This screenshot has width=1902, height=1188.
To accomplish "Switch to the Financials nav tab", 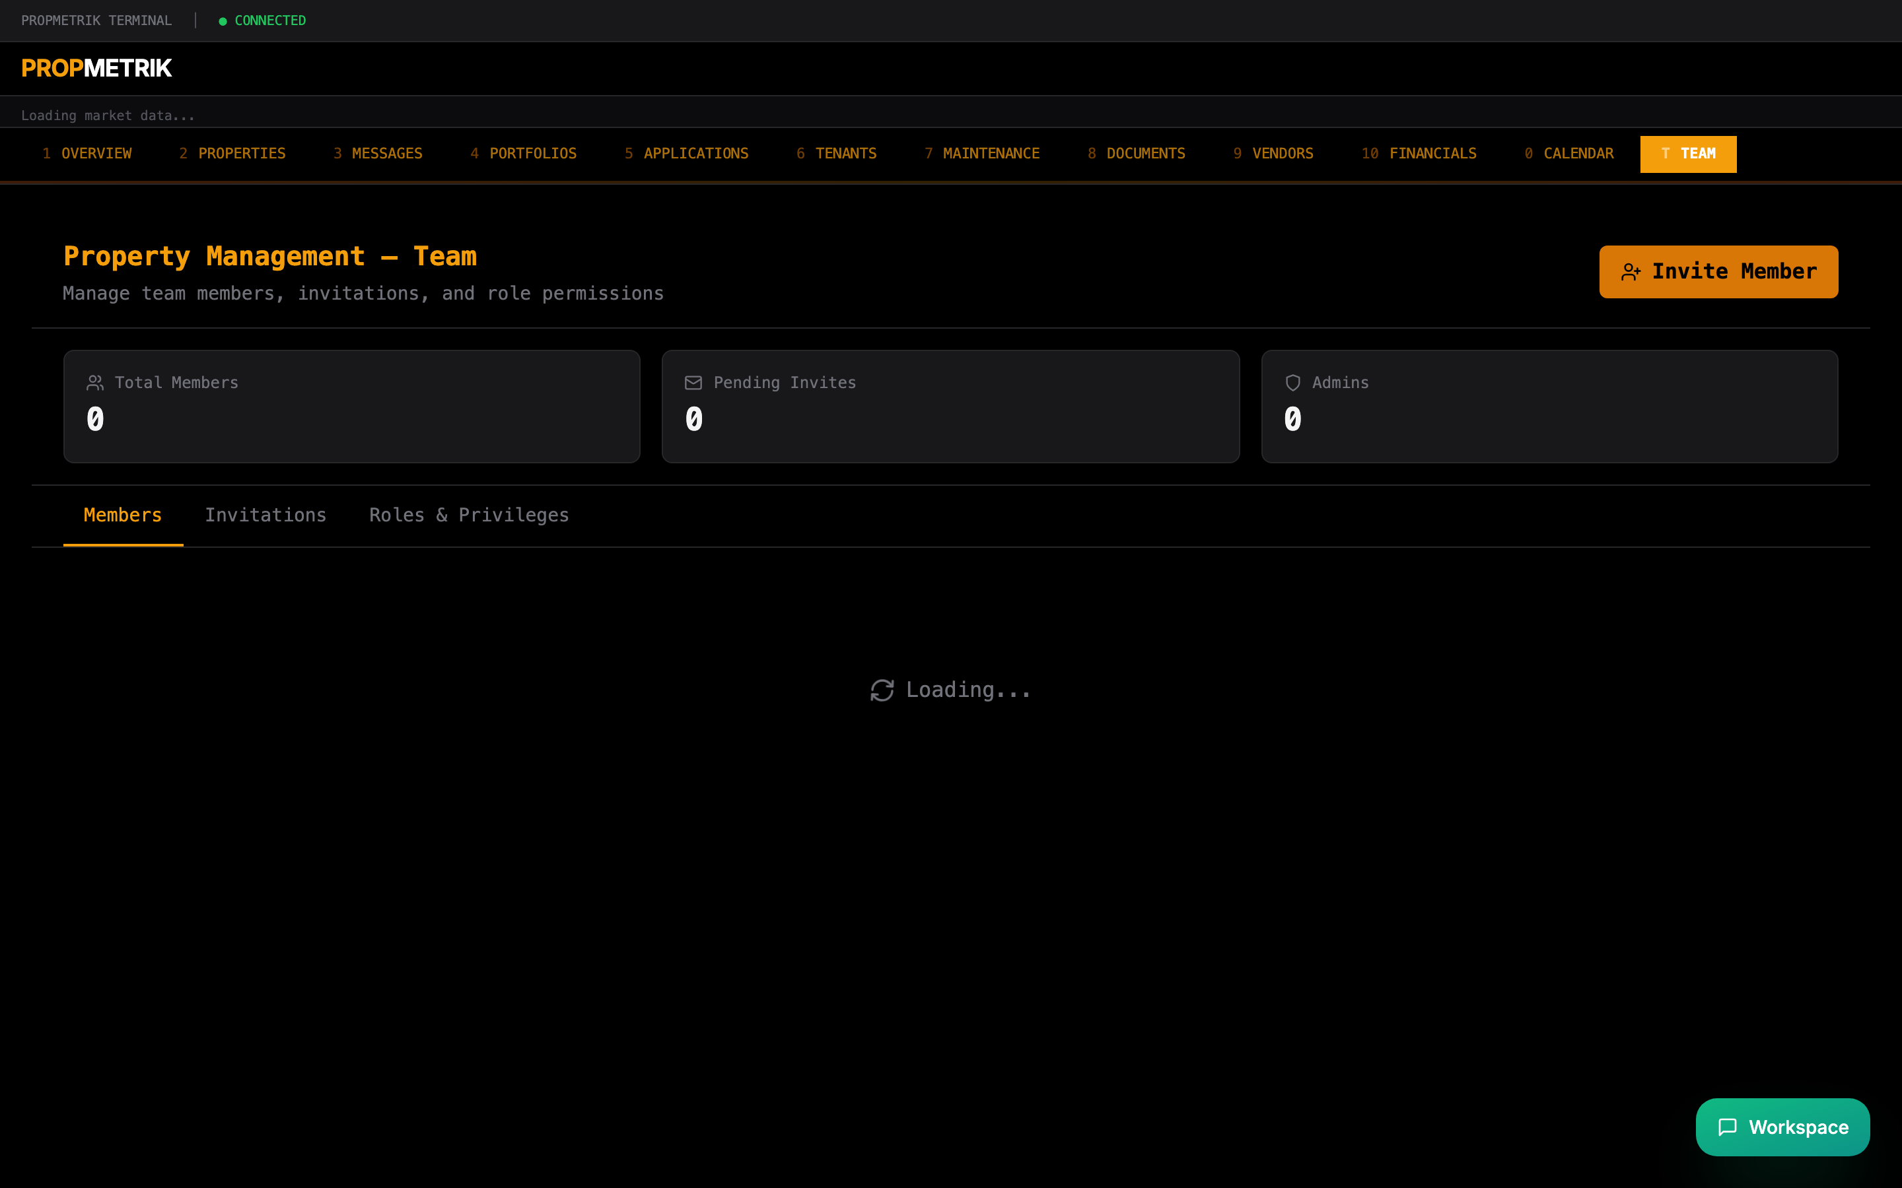I will coord(1419,153).
